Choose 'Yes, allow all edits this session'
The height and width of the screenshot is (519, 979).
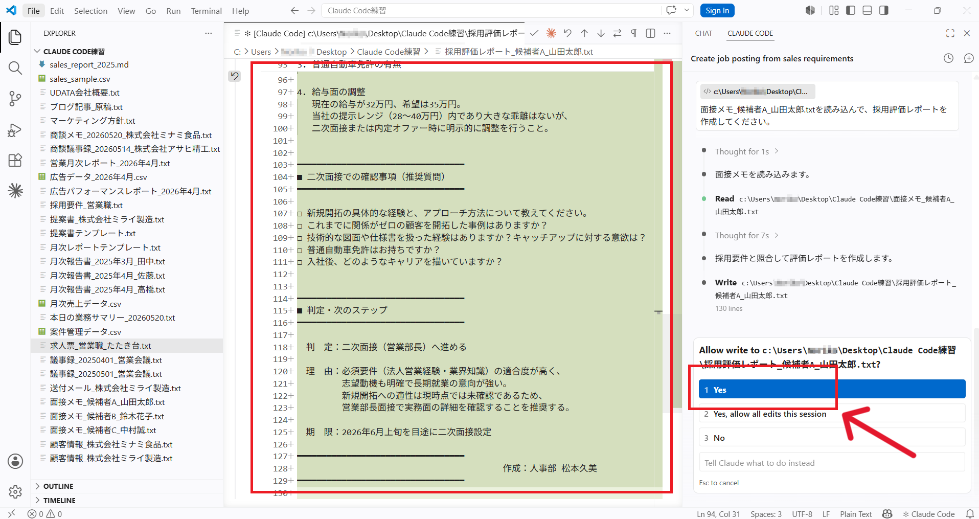(832, 414)
